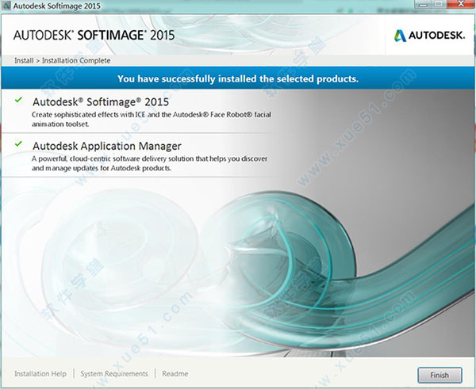The width and height of the screenshot is (476, 389).
Task: Open the Readme link
Action: (x=175, y=373)
